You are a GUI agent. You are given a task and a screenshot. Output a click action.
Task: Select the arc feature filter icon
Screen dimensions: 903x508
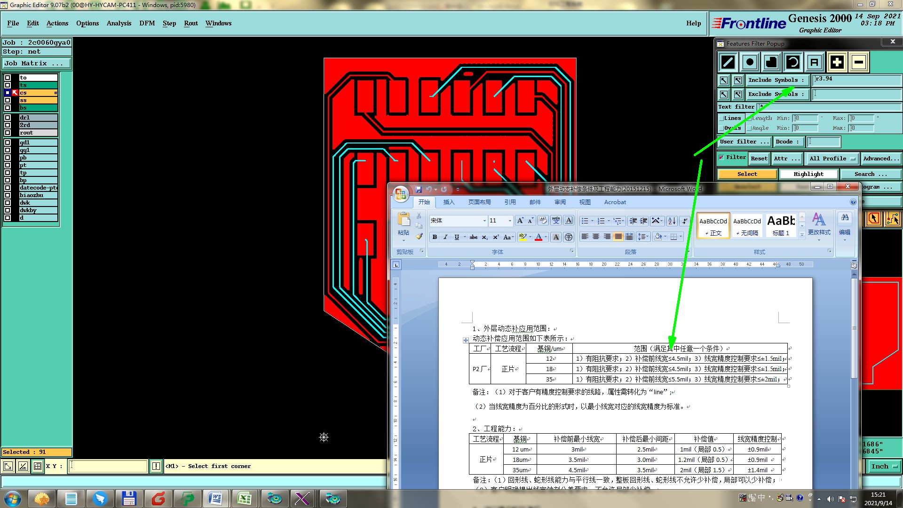[x=793, y=62]
